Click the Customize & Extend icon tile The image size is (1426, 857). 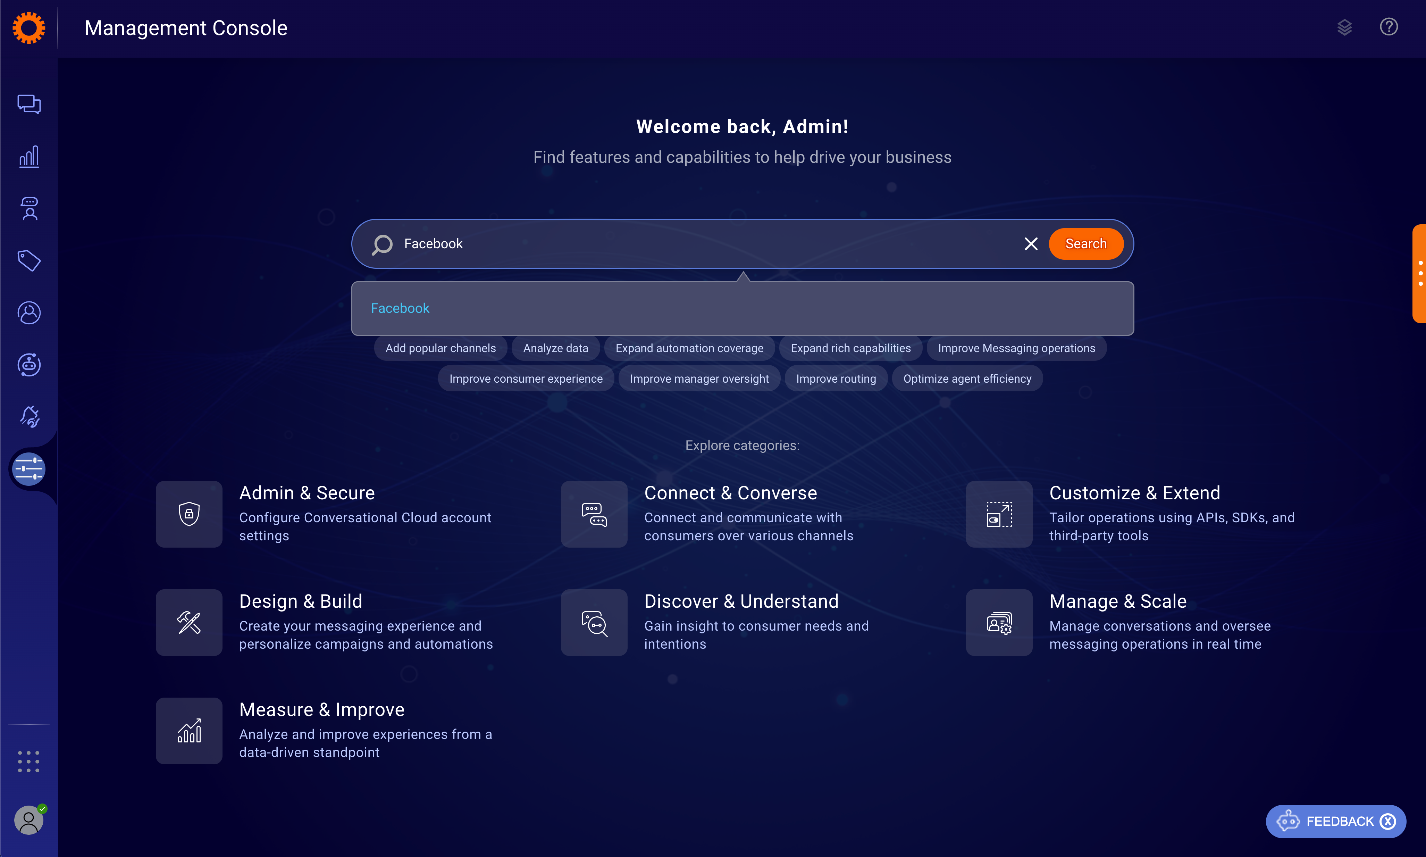999,514
